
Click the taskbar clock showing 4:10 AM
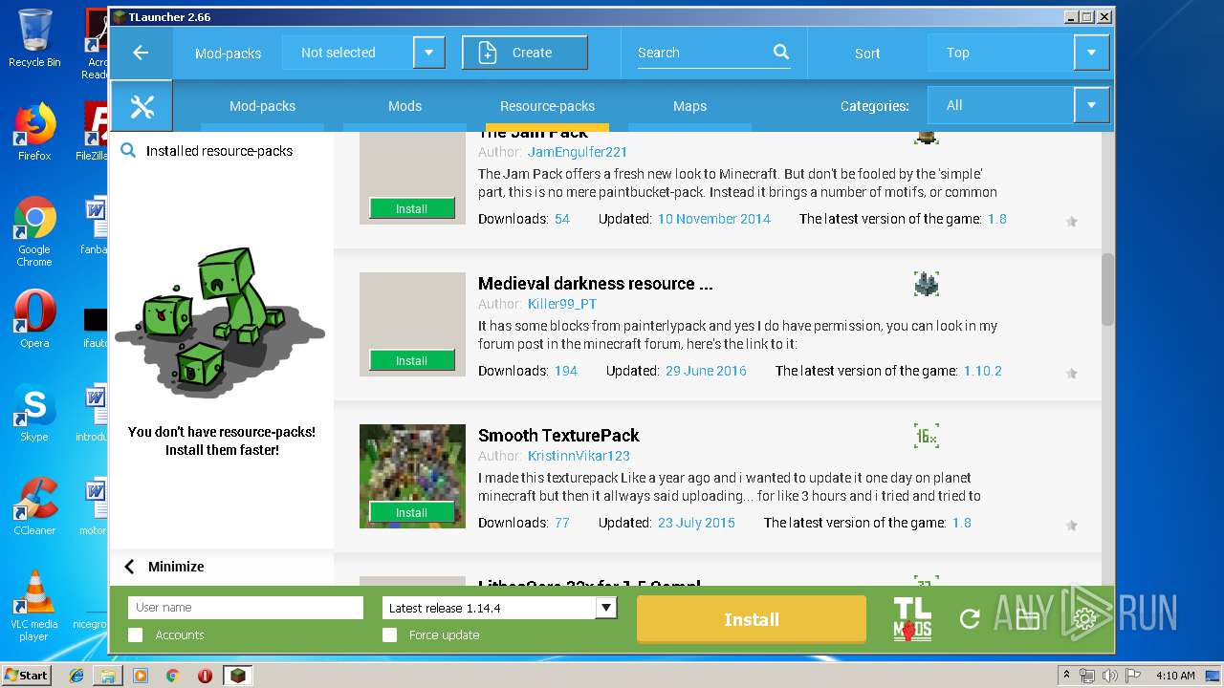point(1175,676)
